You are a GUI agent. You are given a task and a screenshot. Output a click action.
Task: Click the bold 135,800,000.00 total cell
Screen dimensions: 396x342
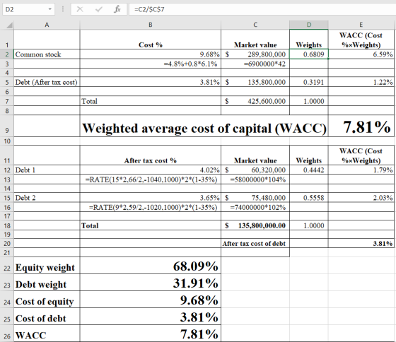click(255, 225)
